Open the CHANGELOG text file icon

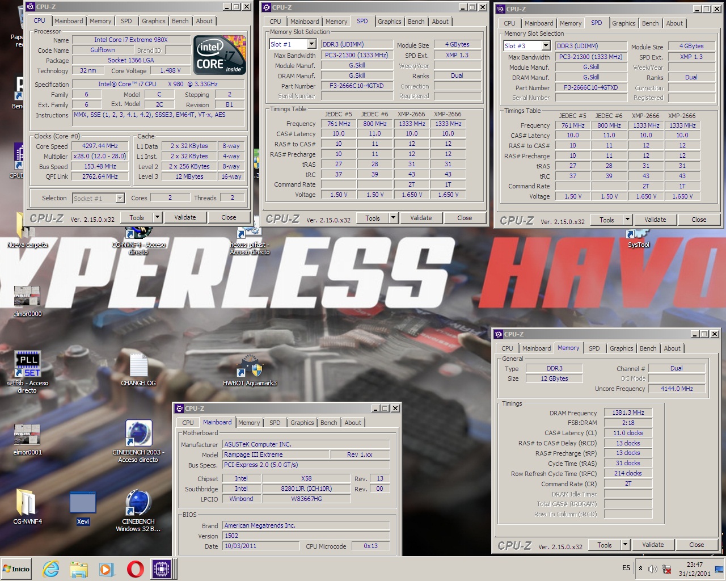coord(138,370)
